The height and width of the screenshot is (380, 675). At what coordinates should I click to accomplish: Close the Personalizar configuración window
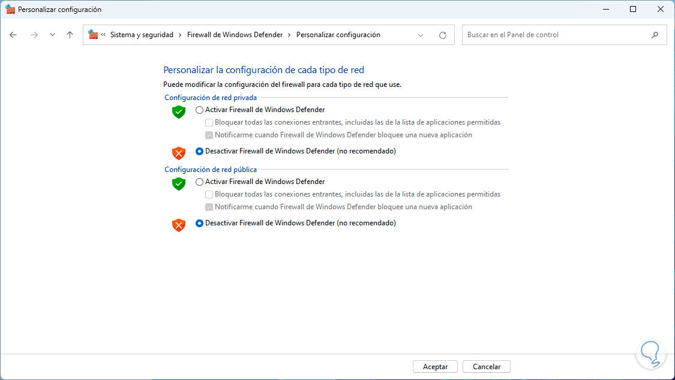point(661,9)
